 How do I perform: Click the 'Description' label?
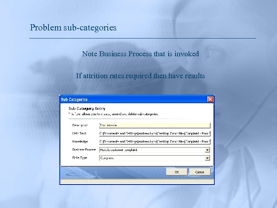(x=80, y=125)
